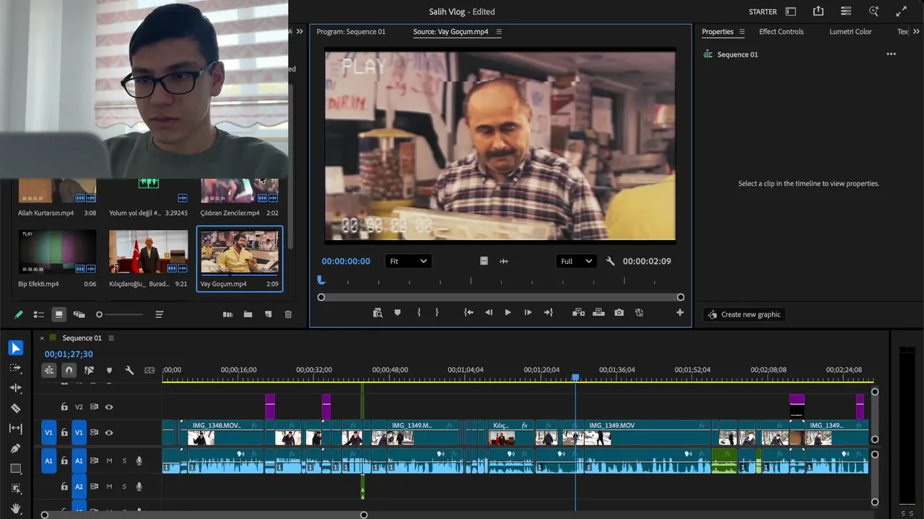924x519 pixels.
Task: Toggle insert sequences as nests button
Action: pos(49,371)
